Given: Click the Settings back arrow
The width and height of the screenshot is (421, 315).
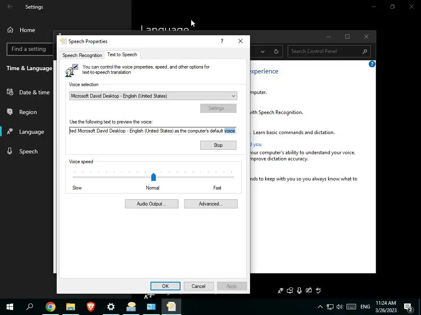Looking at the screenshot, I should 10,7.
